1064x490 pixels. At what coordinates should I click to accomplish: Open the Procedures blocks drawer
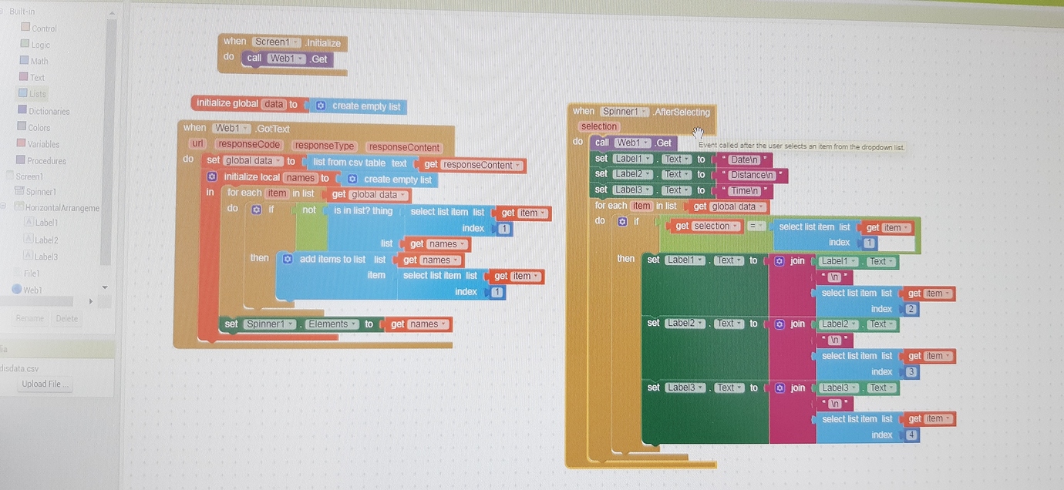pos(46,160)
